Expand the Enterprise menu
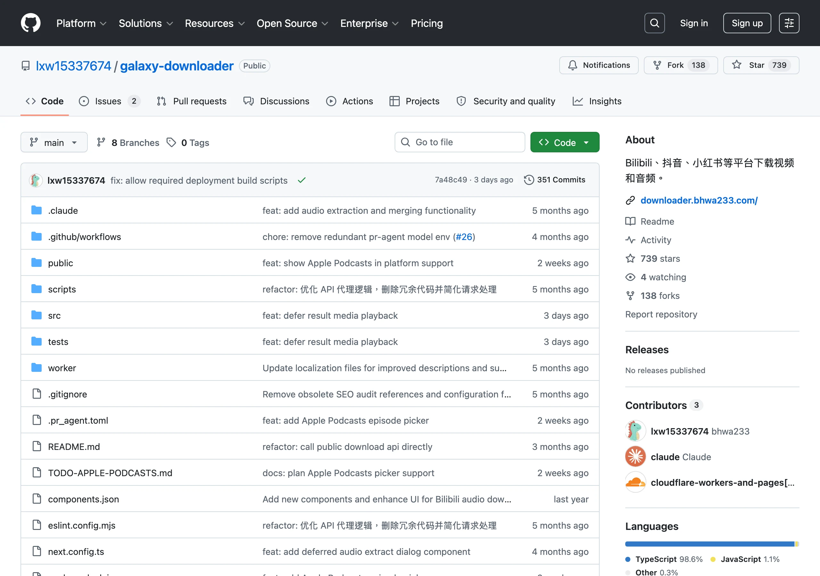The height and width of the screenshot is (576, 820). [x=369, y=23]
